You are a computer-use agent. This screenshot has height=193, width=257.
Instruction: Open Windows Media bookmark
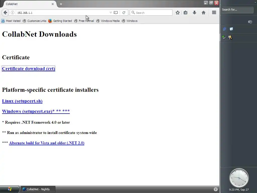(x=108, y=21)
